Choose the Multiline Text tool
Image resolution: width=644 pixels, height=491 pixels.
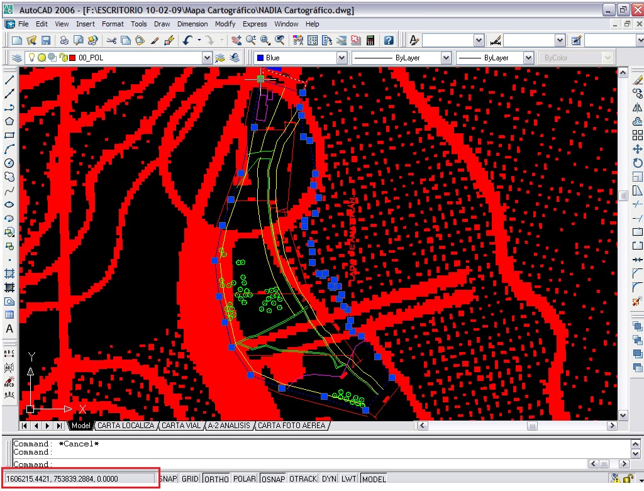coord(9,329)
